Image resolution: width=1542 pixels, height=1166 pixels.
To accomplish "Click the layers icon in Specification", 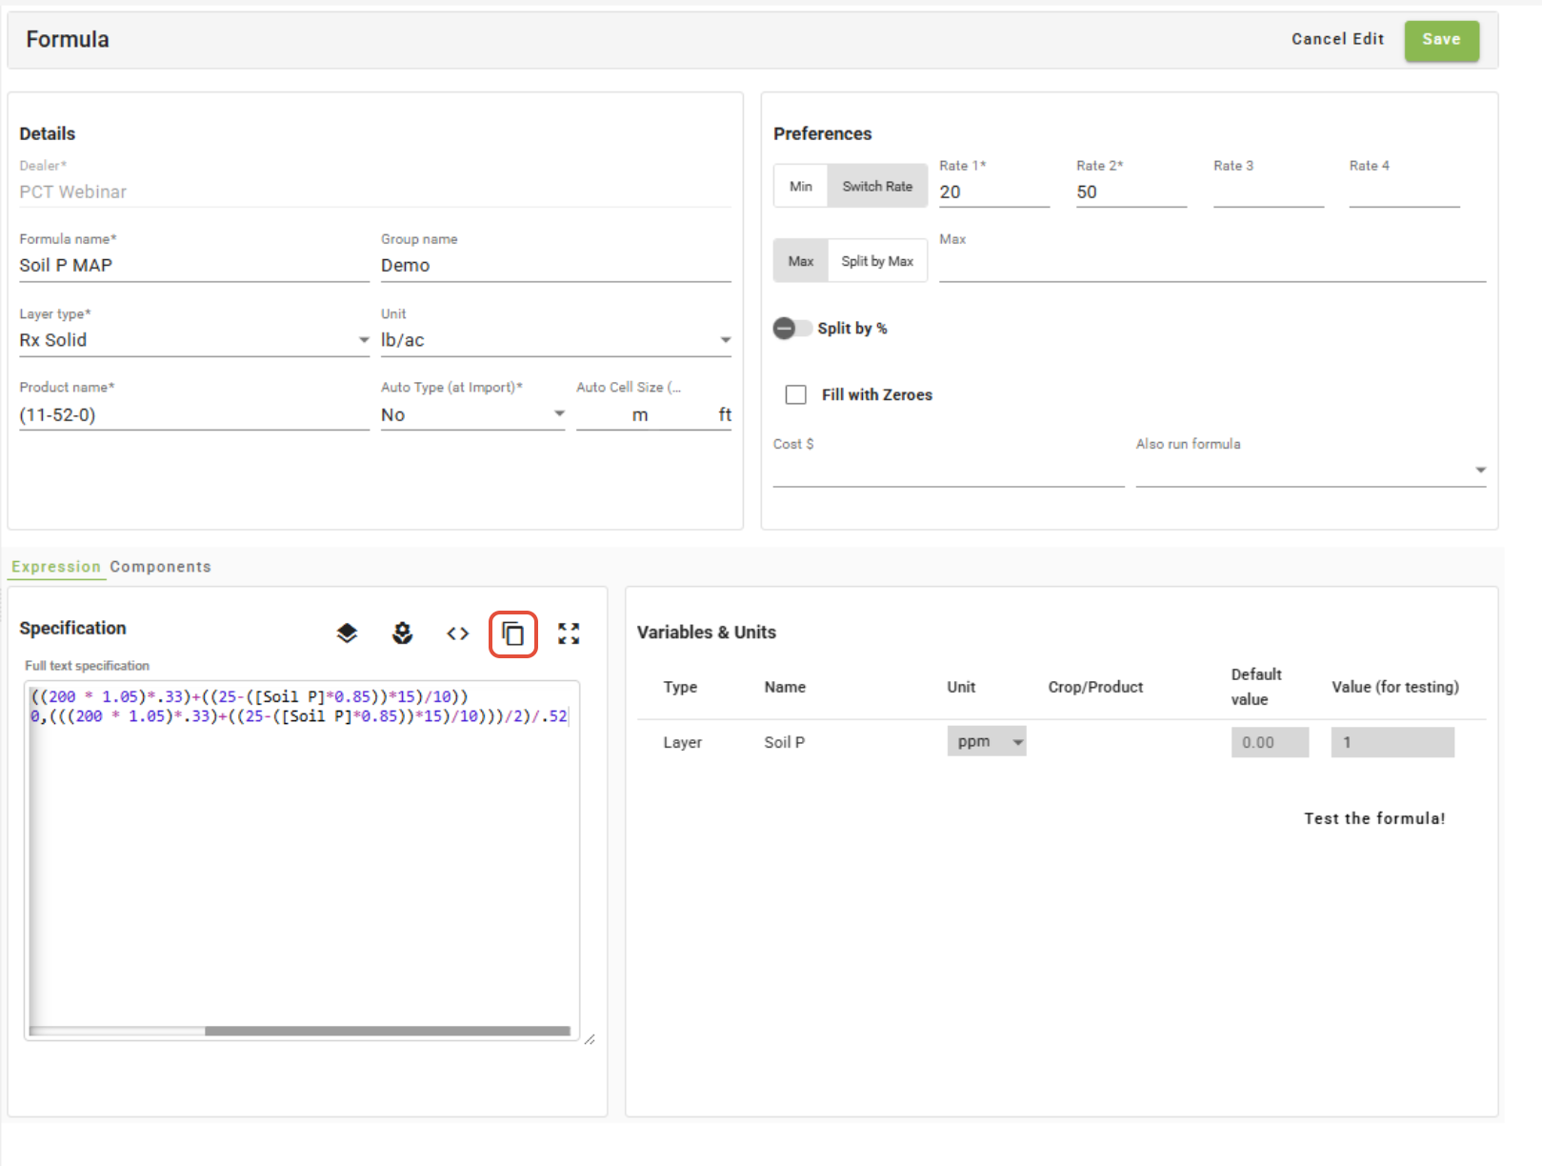I will (347, 633).
